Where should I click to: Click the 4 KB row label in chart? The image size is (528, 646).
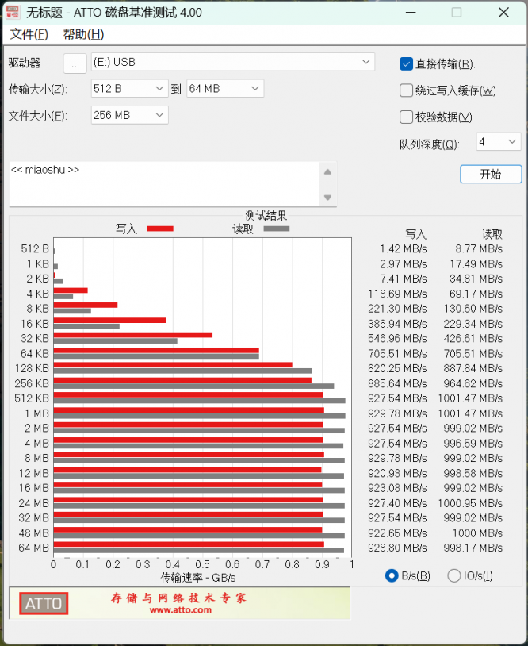[37, 294]
